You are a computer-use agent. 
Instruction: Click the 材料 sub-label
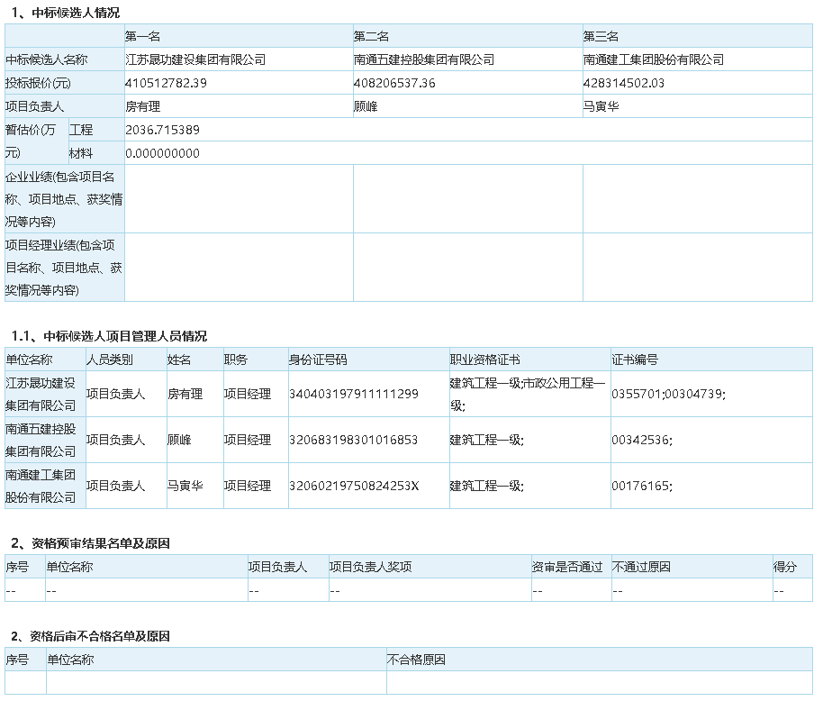point(81,153)
